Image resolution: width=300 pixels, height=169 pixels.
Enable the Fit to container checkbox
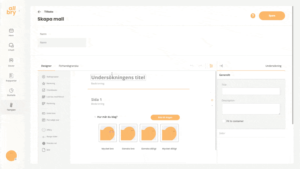click(224, 121)
